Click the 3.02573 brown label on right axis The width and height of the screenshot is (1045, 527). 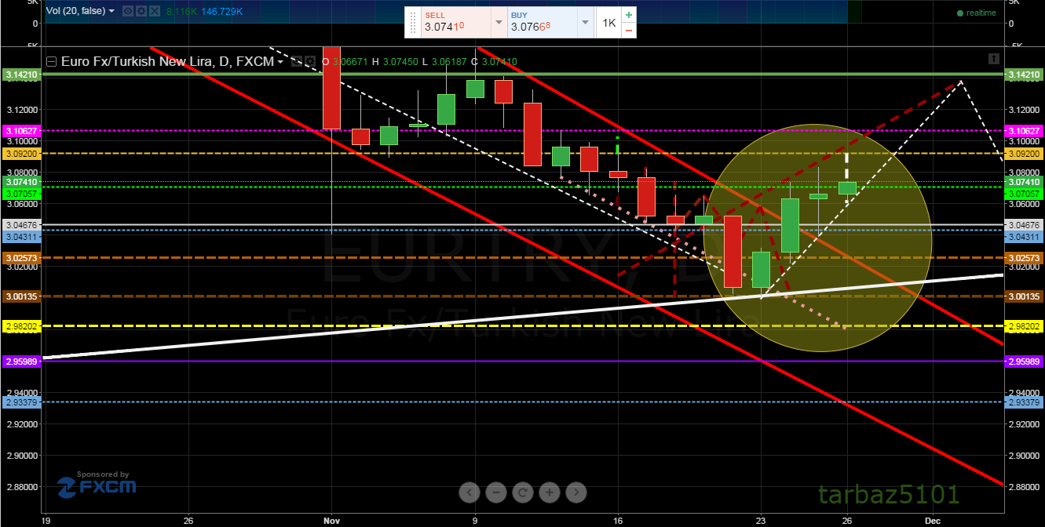[1024, 258]
